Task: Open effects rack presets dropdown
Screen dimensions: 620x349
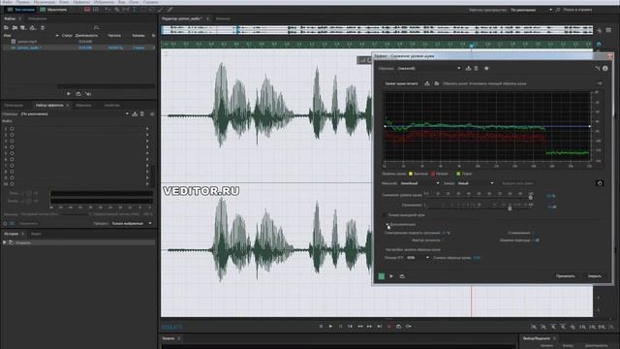Action: [x=75, y=114]
